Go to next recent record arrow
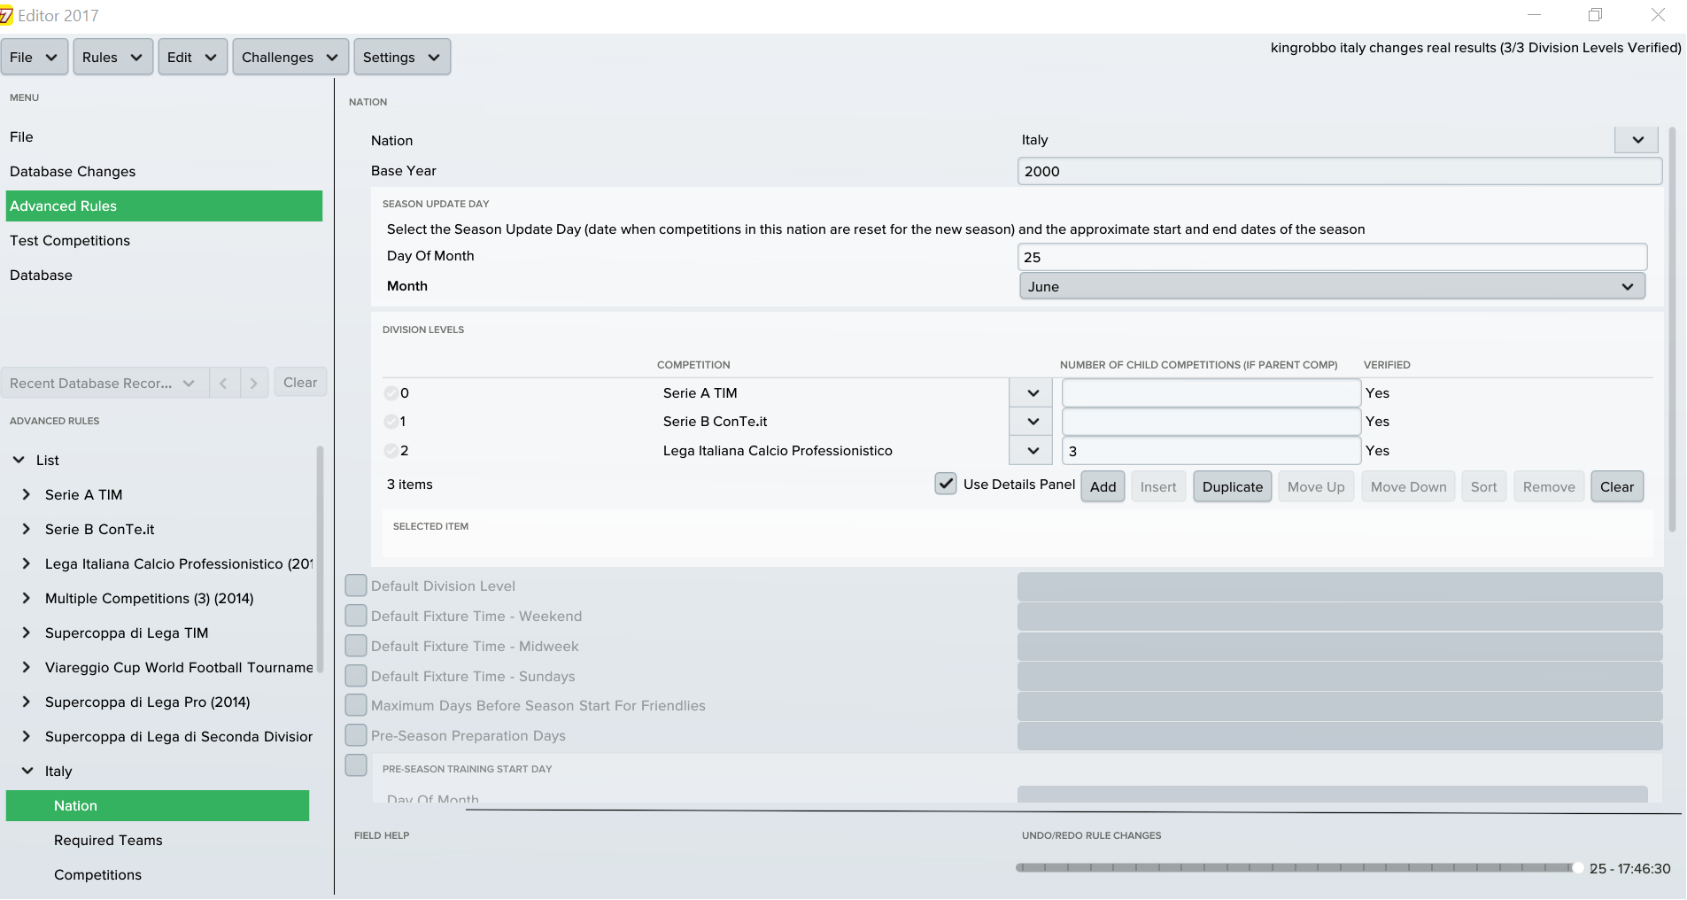The width and height of the screenshot is (1687, 900). point(254,383)
